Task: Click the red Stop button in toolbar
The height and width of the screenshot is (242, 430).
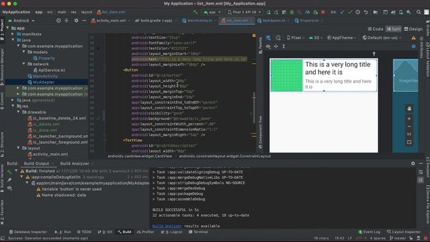Action: click(323, 12)
